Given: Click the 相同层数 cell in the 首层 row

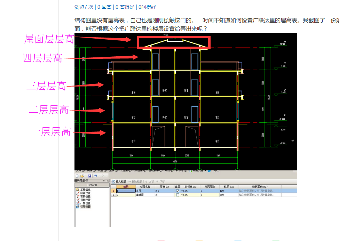Looking at the screenshot, I should (210, 191).
